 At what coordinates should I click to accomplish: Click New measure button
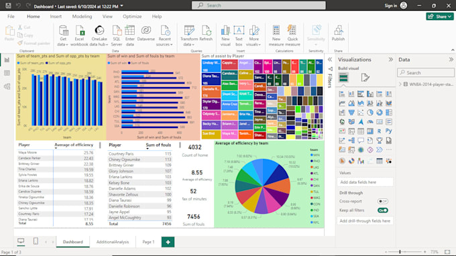[x=276, y=36]
